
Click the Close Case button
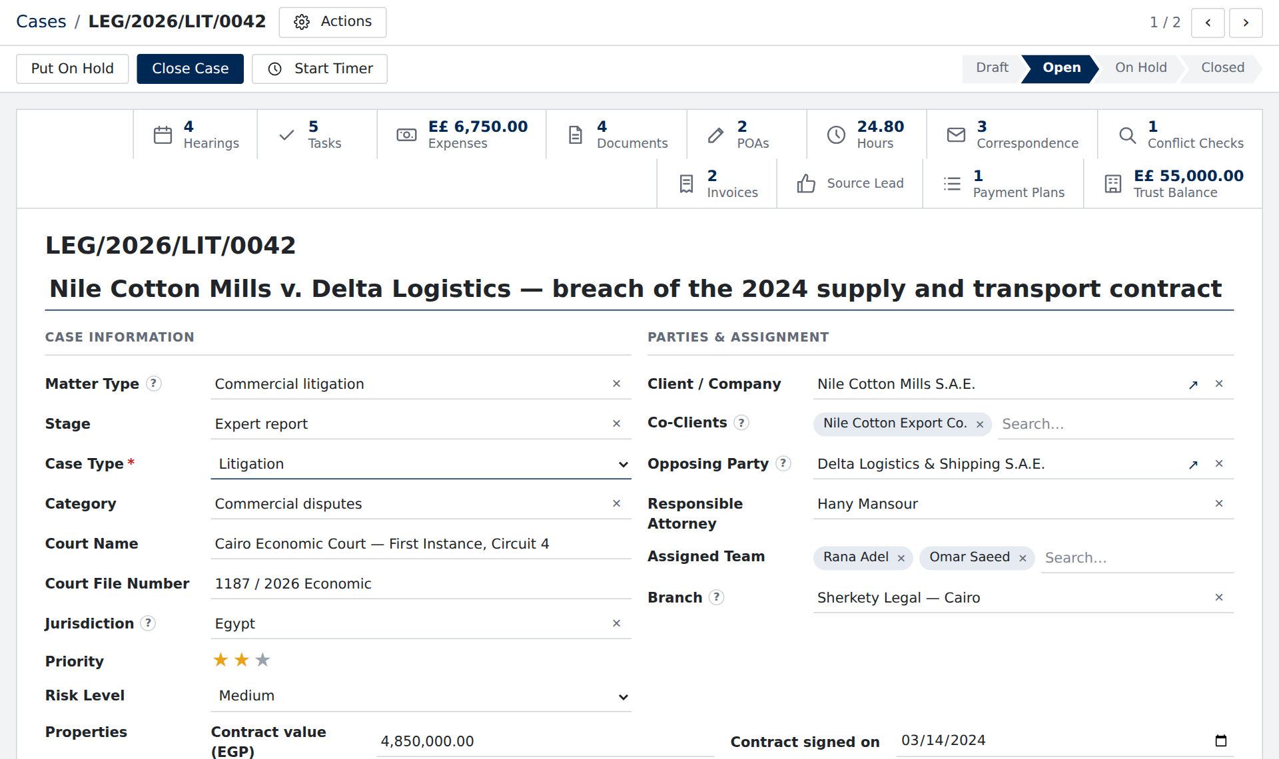[x=191, y=69]
